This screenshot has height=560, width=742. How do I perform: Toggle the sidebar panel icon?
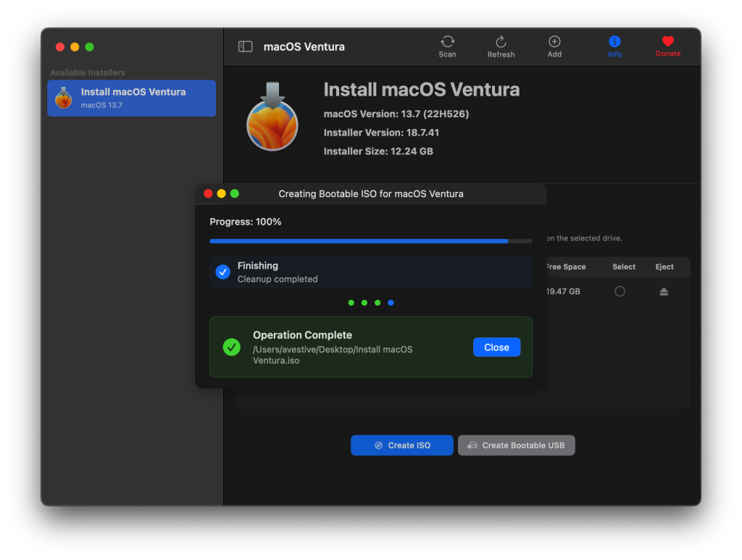coord(245,46)
